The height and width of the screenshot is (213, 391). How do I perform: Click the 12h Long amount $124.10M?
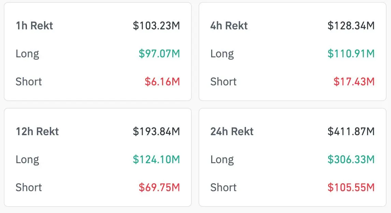[156, 159]
